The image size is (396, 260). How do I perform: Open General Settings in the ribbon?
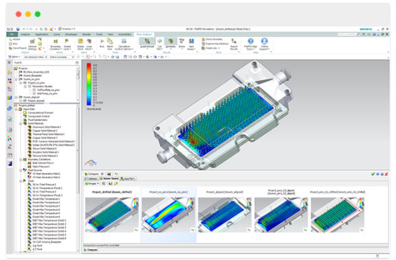33,44
